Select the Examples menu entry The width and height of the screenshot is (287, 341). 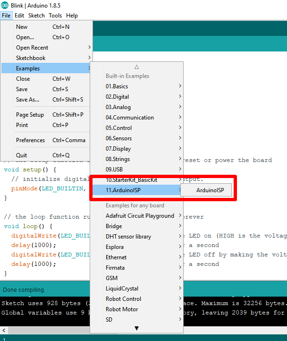(46, 68)
